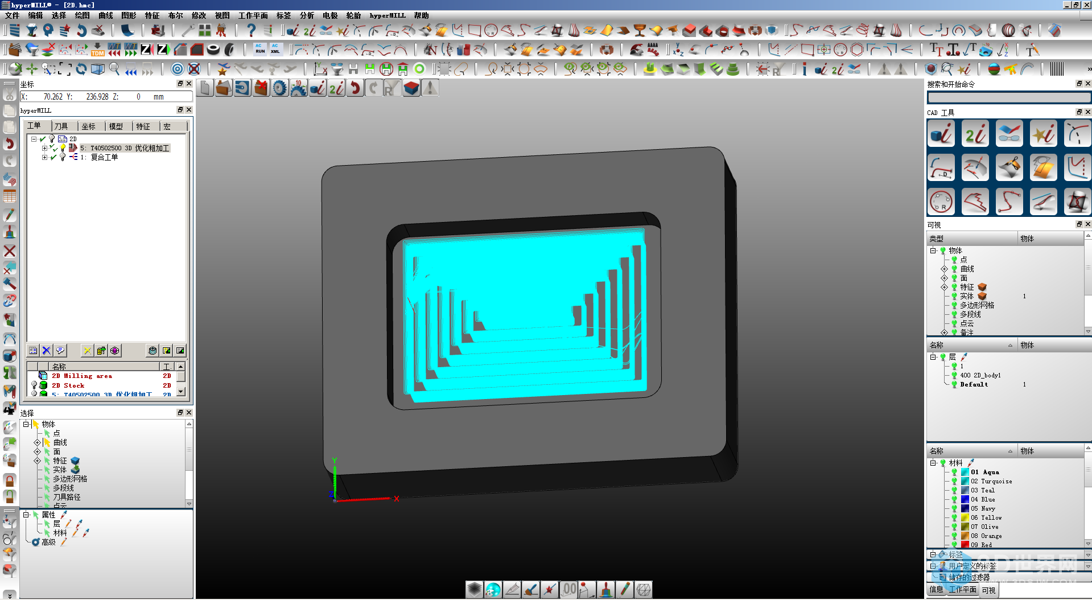Click the undo arrow in left sidebar

coord(10,143)
